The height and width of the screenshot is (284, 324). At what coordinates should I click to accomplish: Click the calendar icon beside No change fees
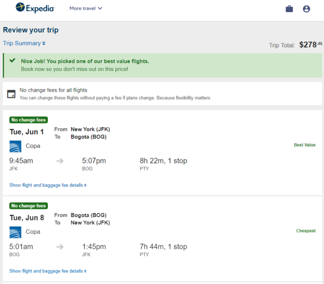coord(12,94)
